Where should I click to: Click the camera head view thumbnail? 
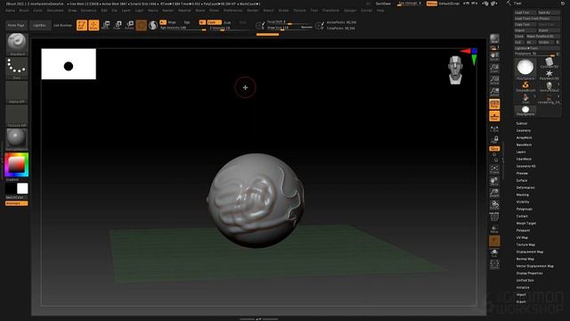point(455,70)
